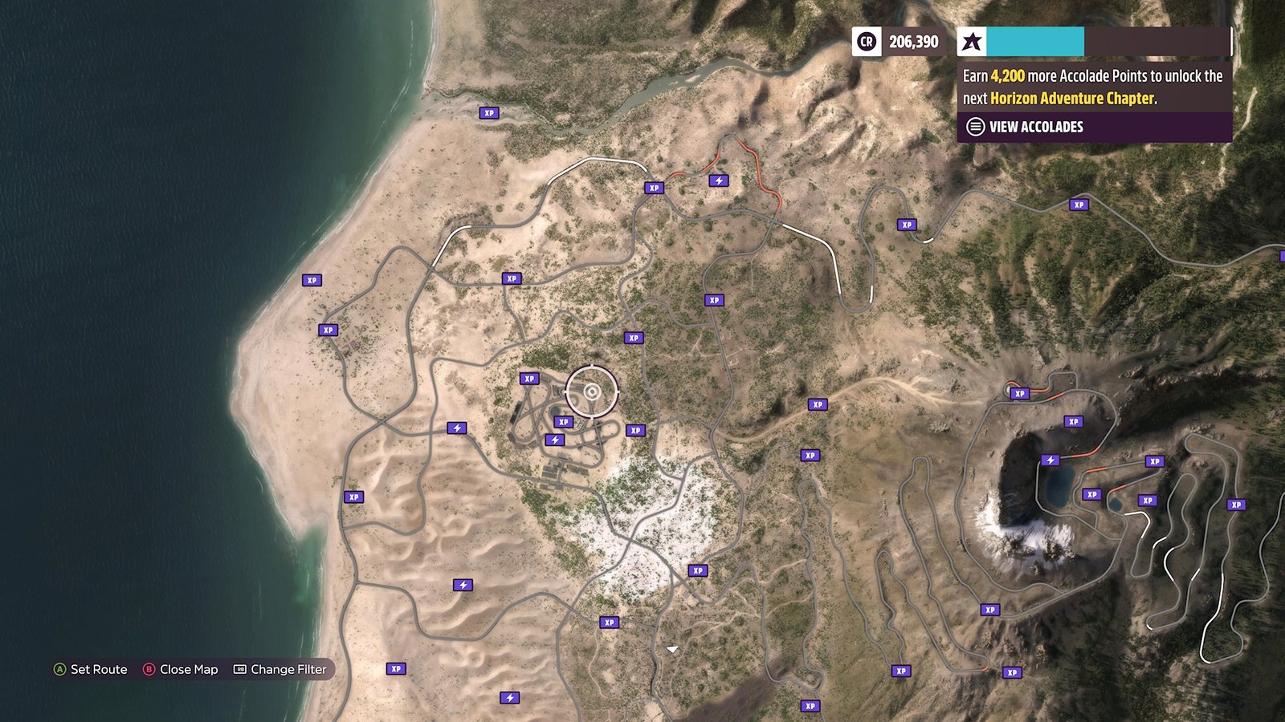Select the XP board immediately left of the map cursor

pyautogui.click(x=529, y=379)
